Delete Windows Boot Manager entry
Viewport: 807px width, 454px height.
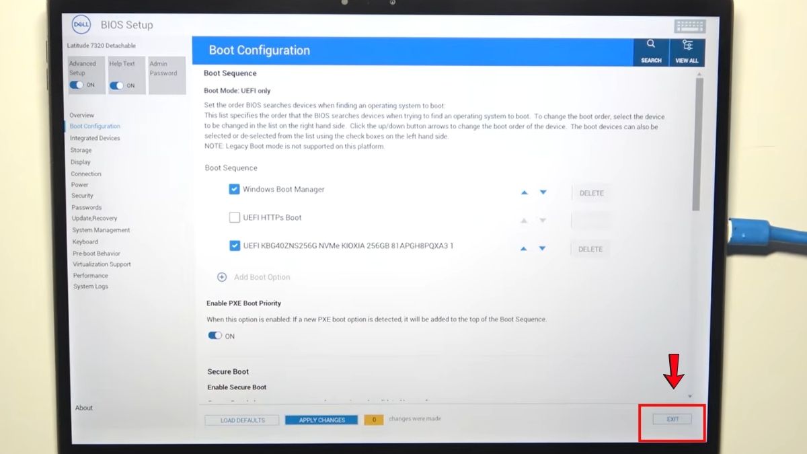[591, 193]
